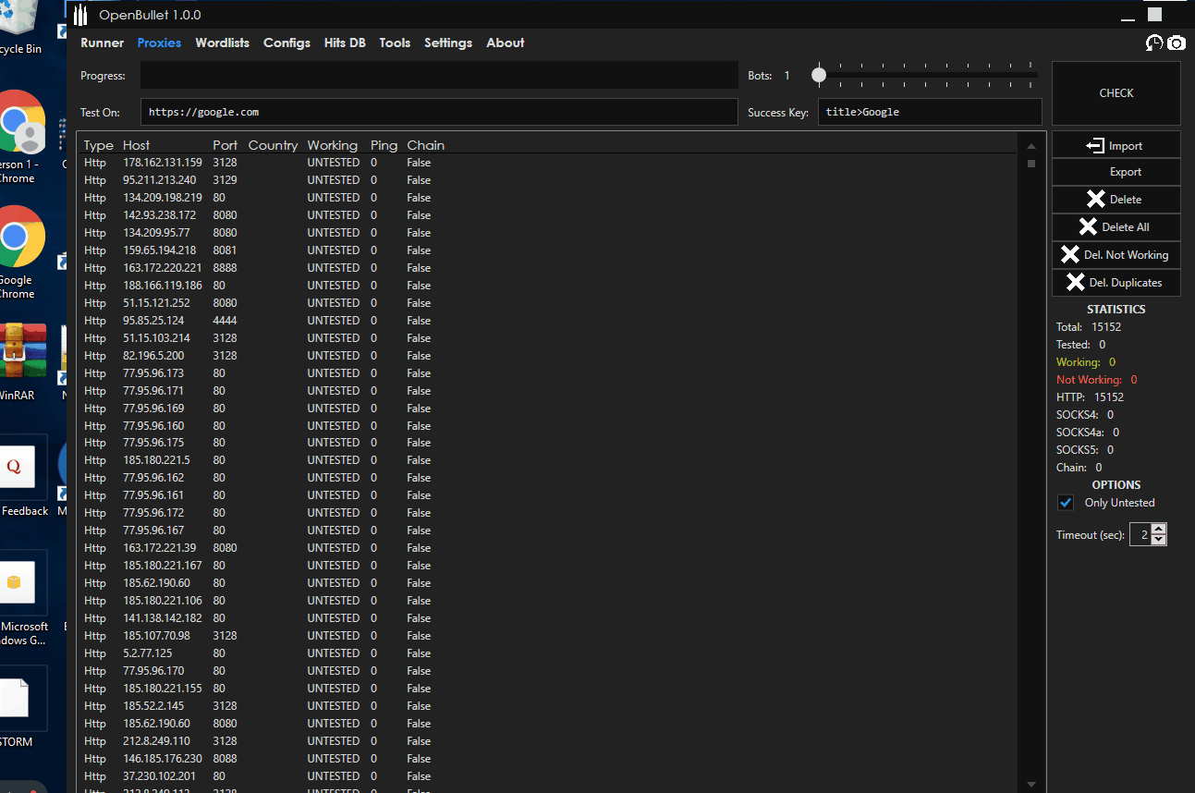This screenshot has width=1195, height=793.
Task: Click the Export button
Action: coord(1116,172)
